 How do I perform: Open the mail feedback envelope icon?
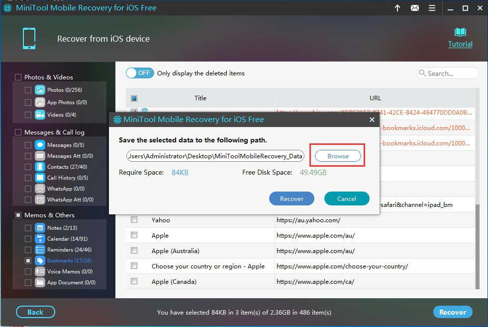(x=414, y=8)
